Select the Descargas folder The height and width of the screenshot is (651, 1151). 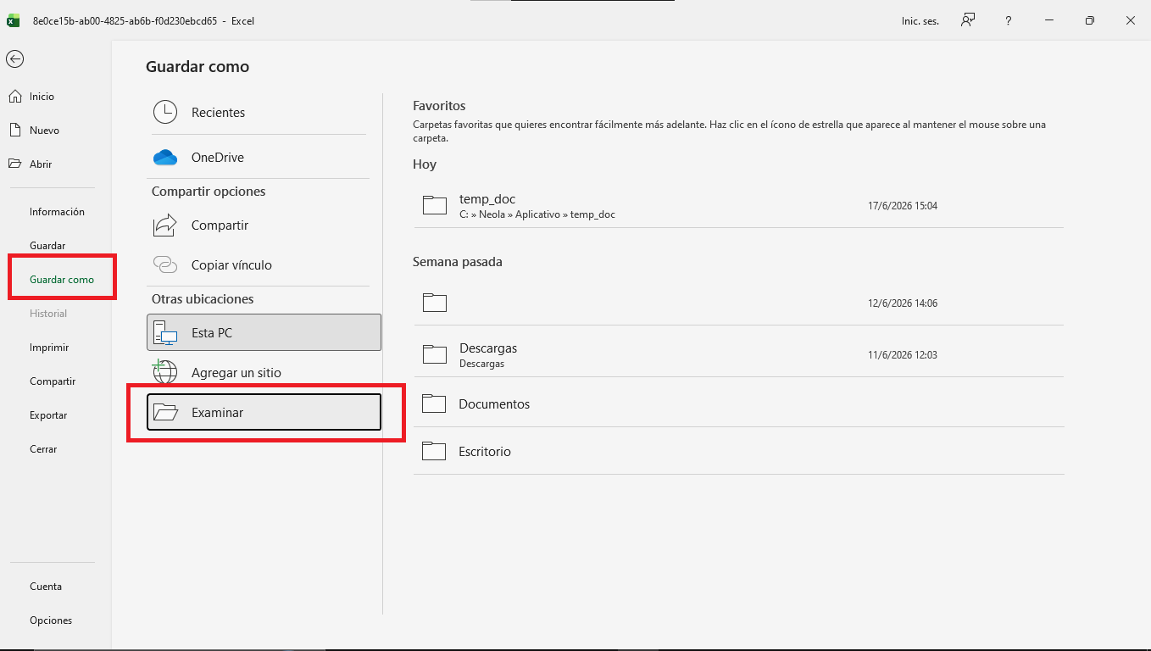click(x=738, y=355)
